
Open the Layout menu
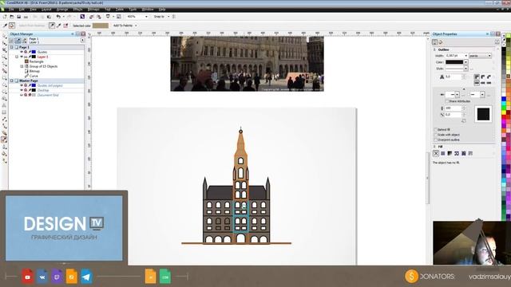click(46, 10)
